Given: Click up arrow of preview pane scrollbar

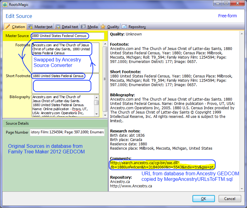Looking at the screenshot, I should 242,34.
